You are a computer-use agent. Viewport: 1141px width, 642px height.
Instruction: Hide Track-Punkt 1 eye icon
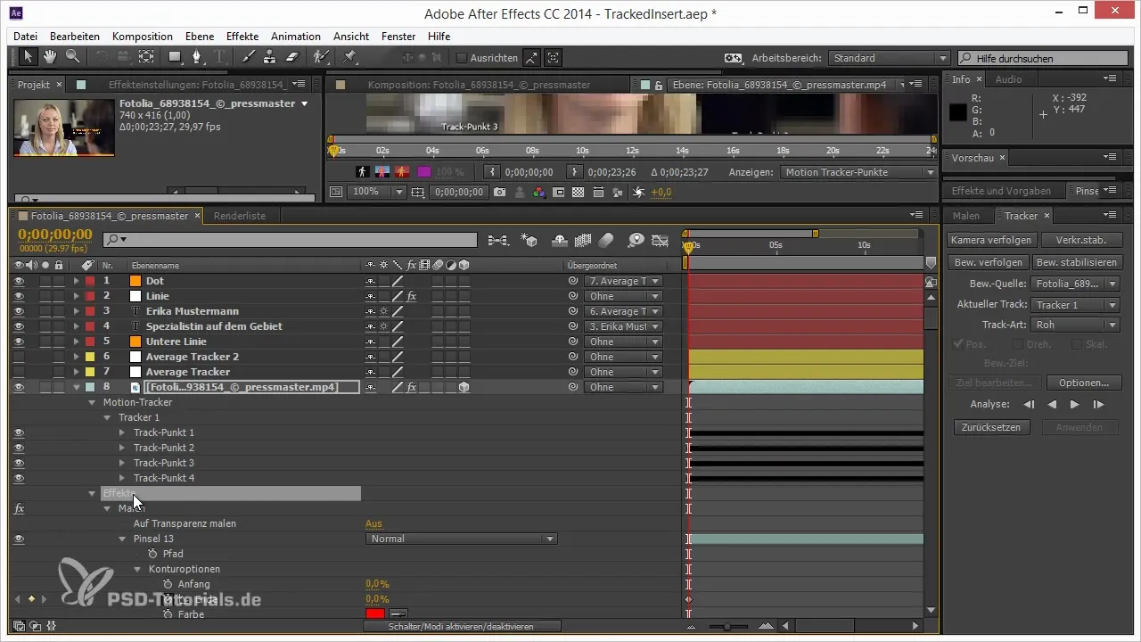(x=19, y=432)
